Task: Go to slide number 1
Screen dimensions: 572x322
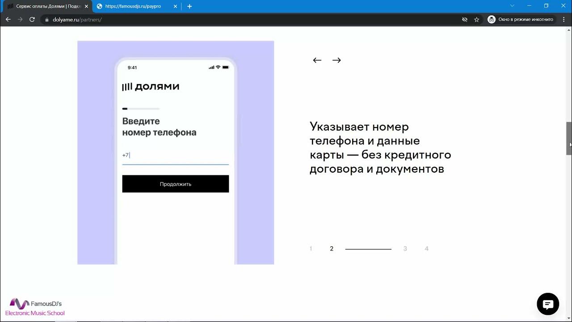Action: [x=311, y=249]
